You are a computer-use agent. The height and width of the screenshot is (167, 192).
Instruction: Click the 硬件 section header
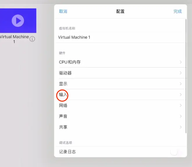[62, 53]
